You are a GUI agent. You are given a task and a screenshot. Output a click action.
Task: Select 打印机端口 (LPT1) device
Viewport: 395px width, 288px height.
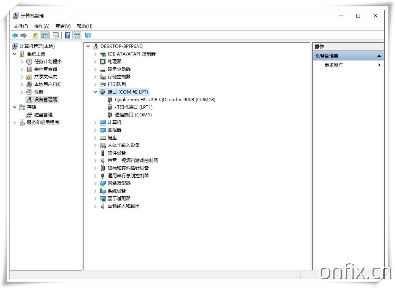(134, 107)
